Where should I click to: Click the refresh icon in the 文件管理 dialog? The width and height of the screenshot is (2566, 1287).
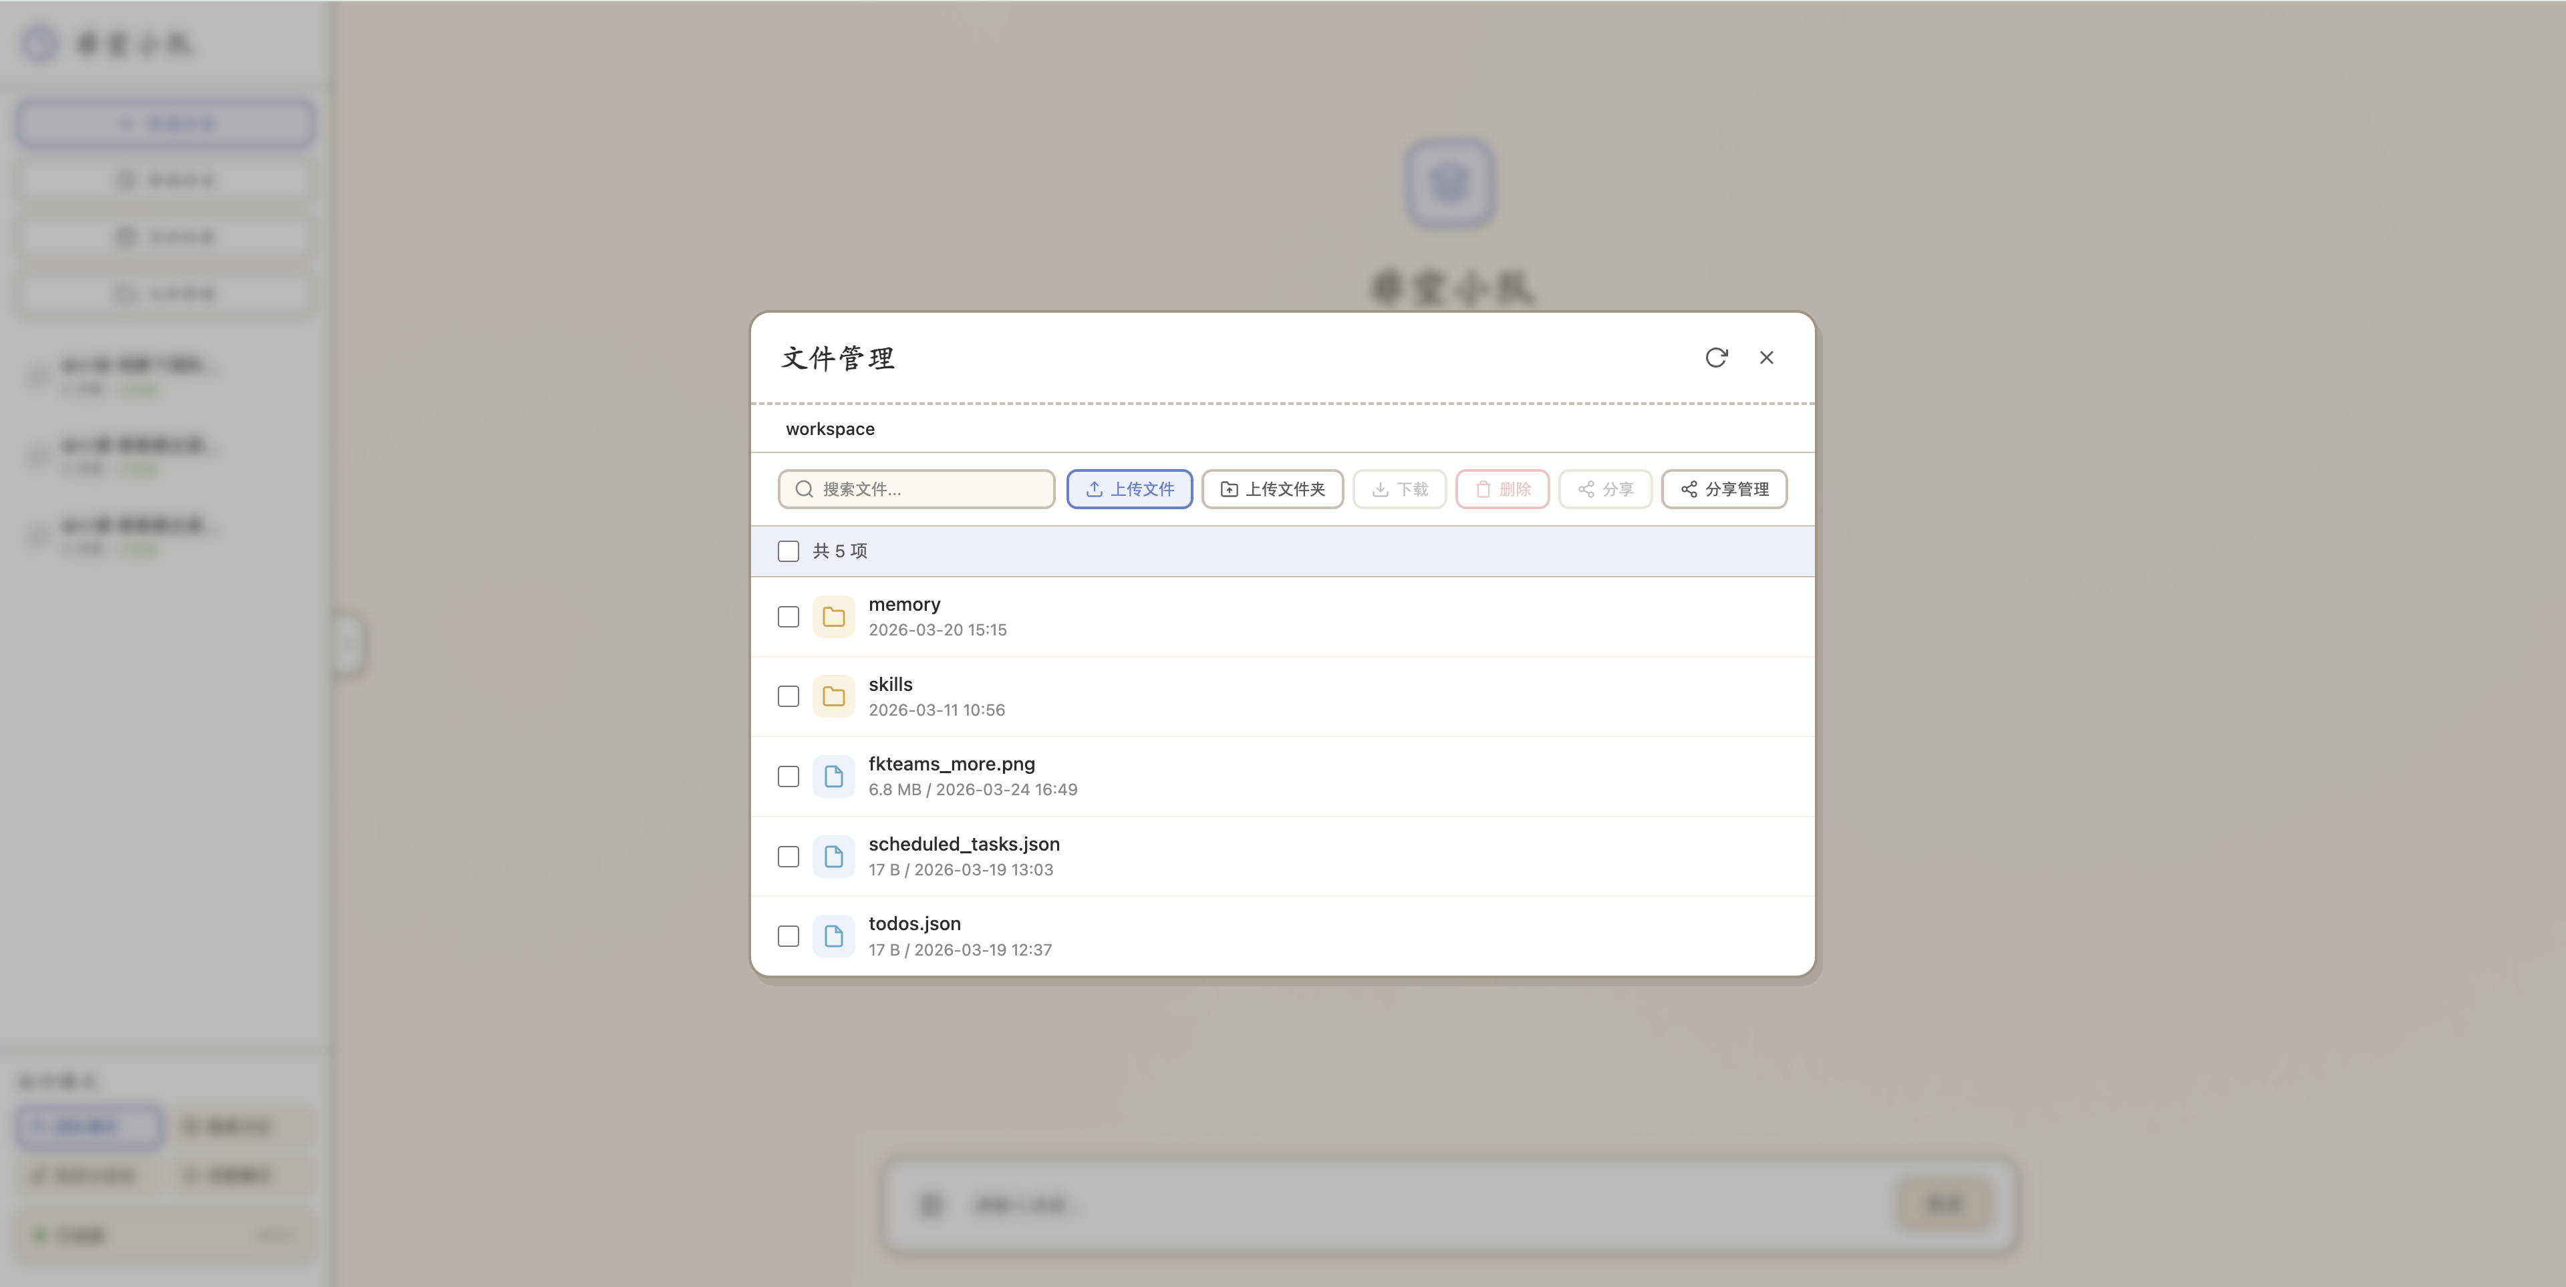tap(1717, 357)
